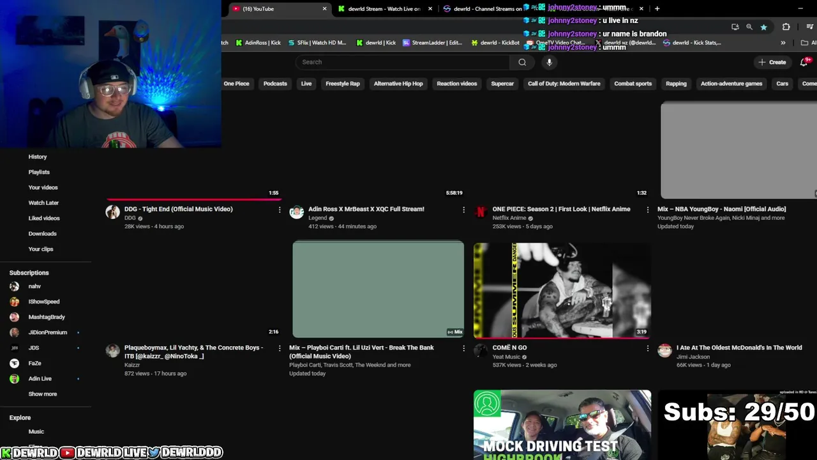Open a new browser tab with plus
Image resolution: width=817 pixels, height=460 pixels.
pos(657,8)
